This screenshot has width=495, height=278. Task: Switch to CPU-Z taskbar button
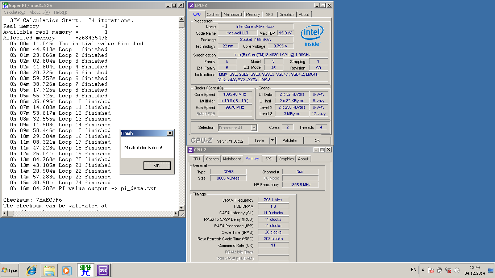103,270
